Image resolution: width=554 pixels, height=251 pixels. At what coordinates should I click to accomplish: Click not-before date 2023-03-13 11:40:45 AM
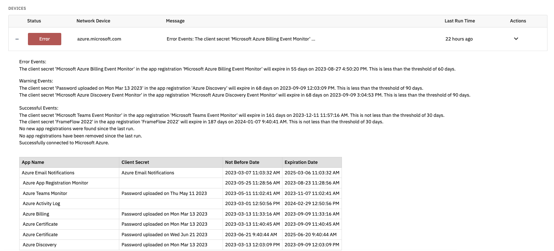252,224
